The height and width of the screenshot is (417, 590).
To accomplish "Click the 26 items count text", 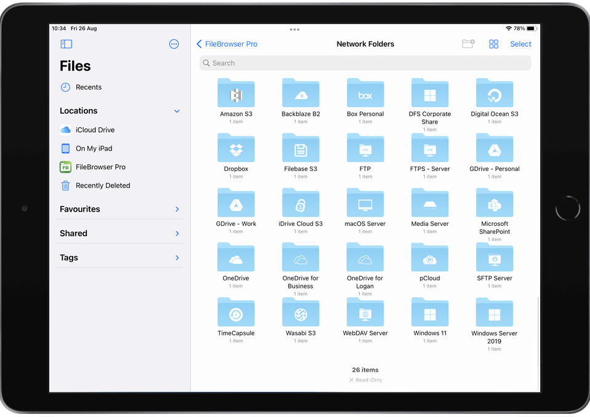I will point(365,370).
